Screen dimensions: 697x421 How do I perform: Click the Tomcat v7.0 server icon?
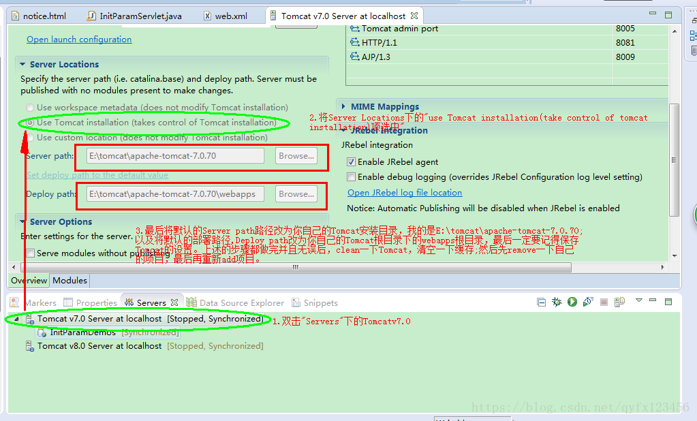pyautogui.click(x=30, y=319)
